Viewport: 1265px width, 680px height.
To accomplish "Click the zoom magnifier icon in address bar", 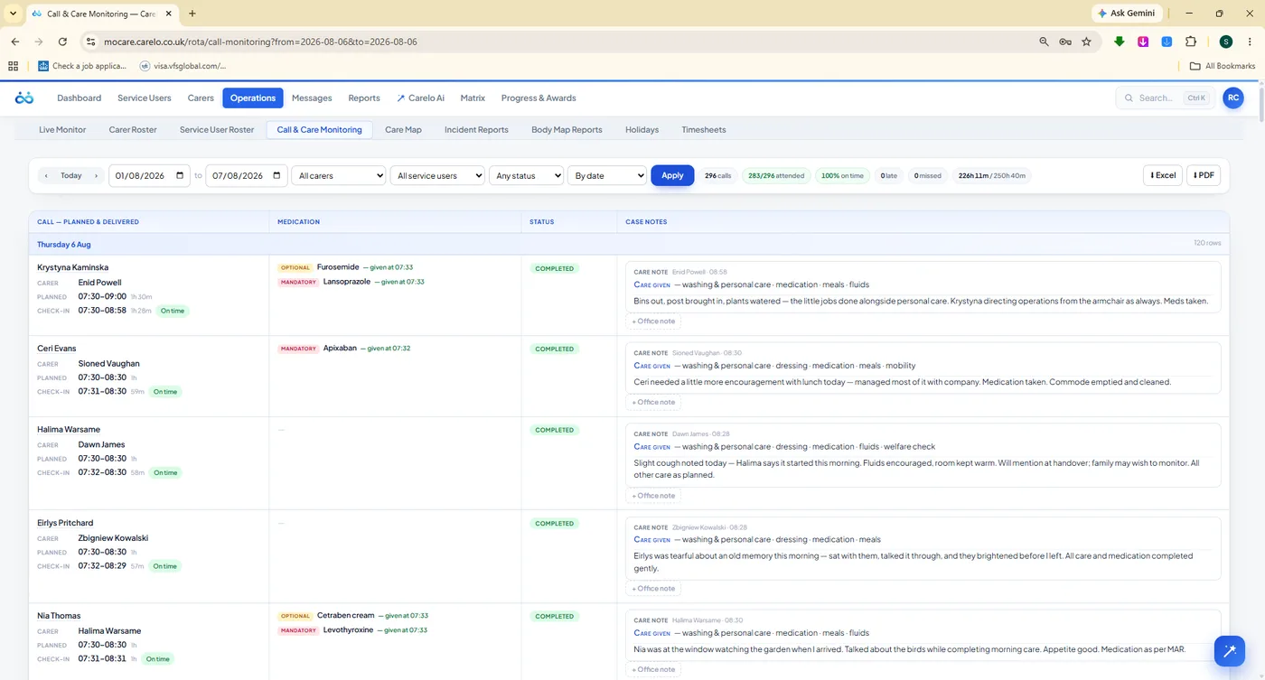I will (x=1044, y=42).
